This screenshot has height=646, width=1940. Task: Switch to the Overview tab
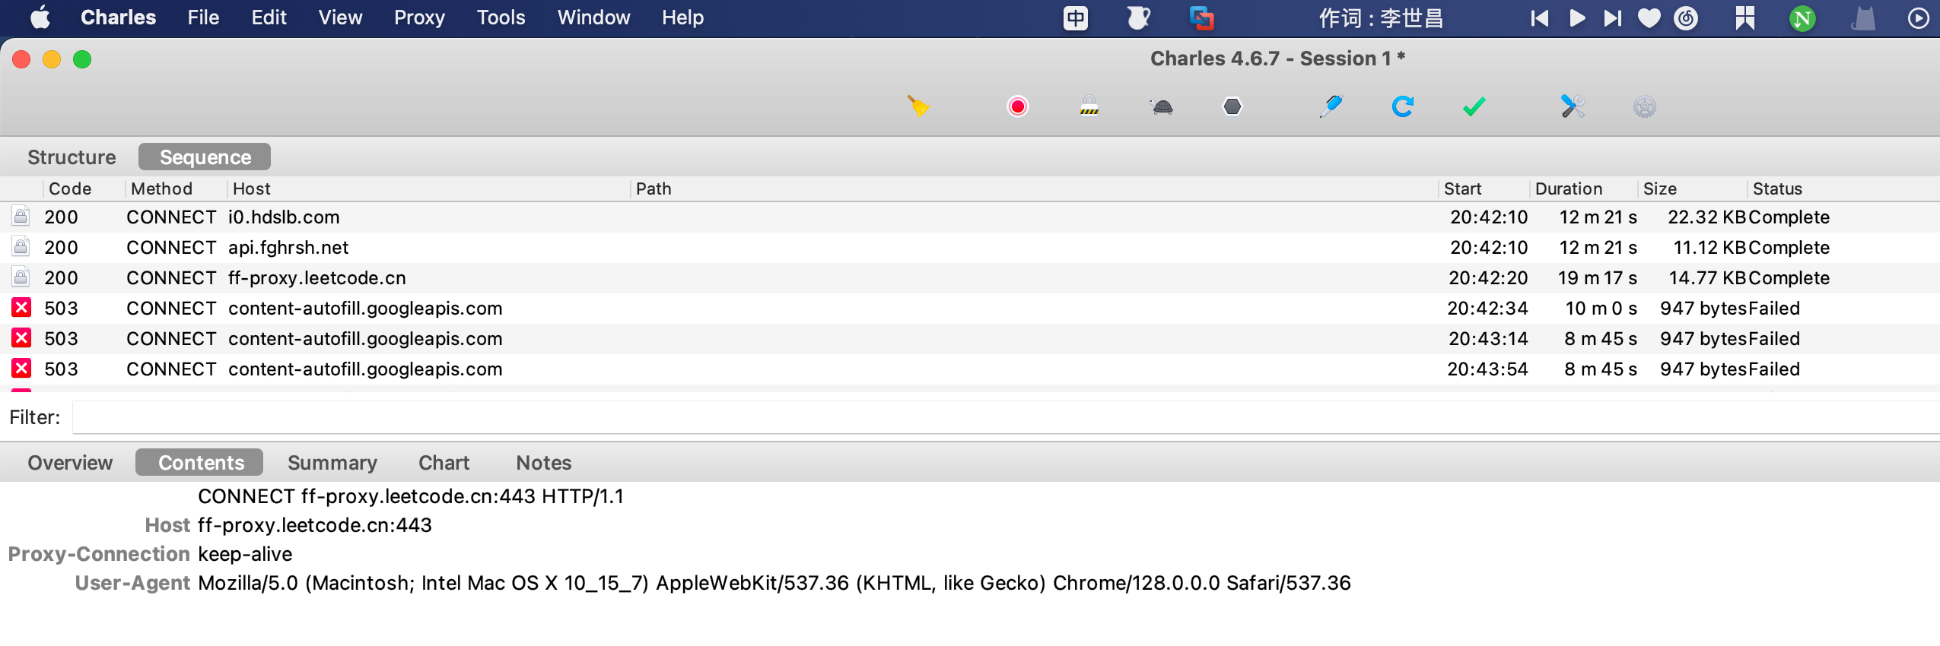pyautogui.click(x=70, y=463)
